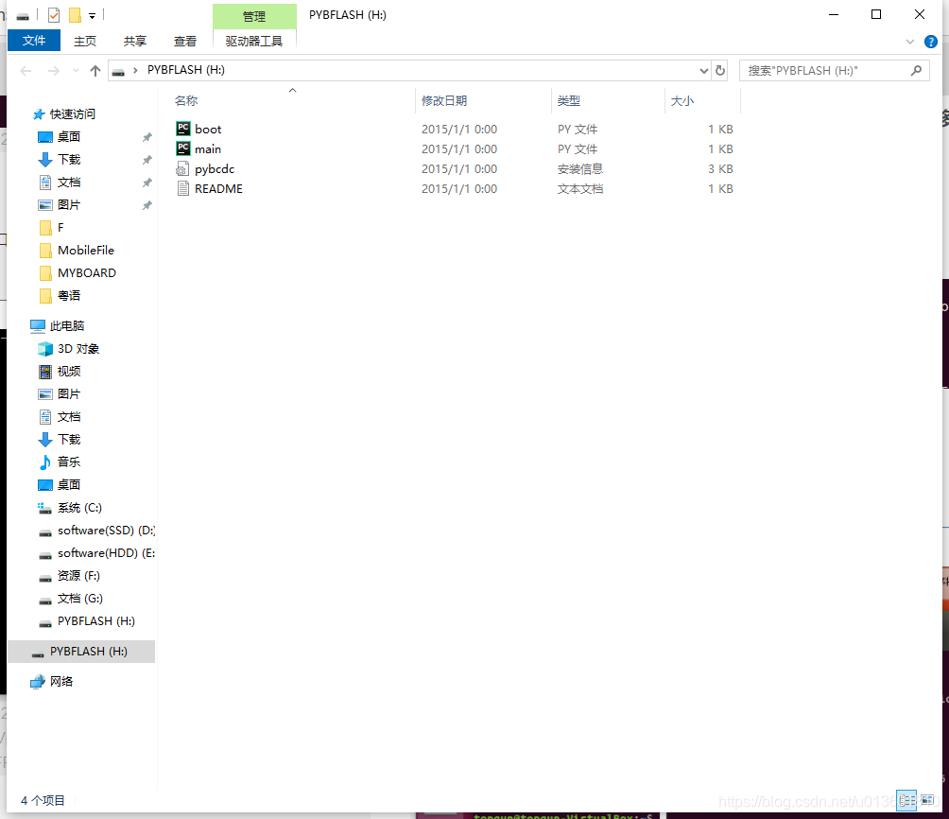Switch to the 查看 ribbon tab
This screenshot has width=949, height=819.
coord(184,41)
